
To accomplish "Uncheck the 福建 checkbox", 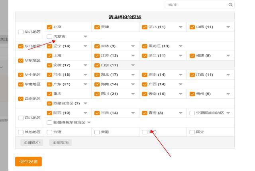I will coord(192,56).
